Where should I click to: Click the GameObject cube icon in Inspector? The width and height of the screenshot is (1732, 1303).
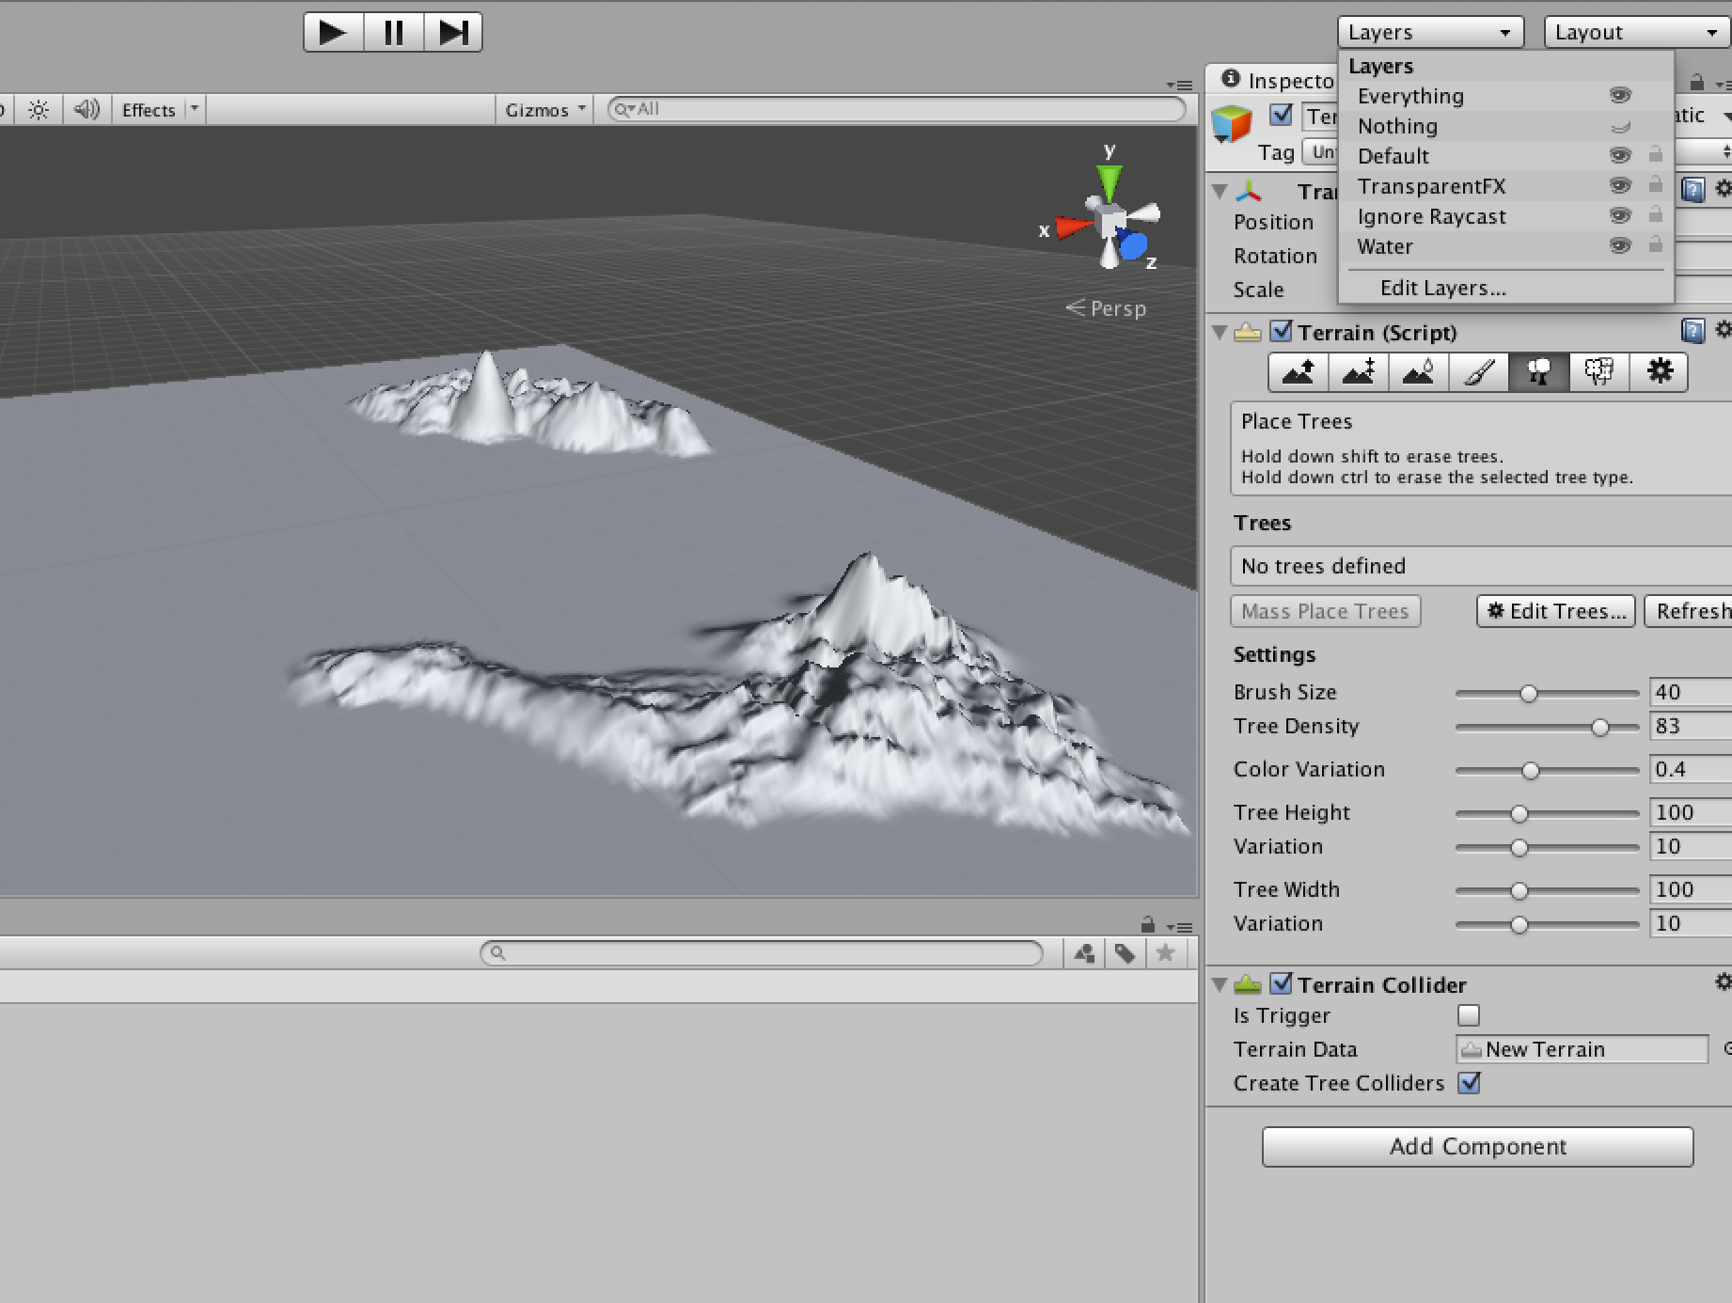(1231, 124)
